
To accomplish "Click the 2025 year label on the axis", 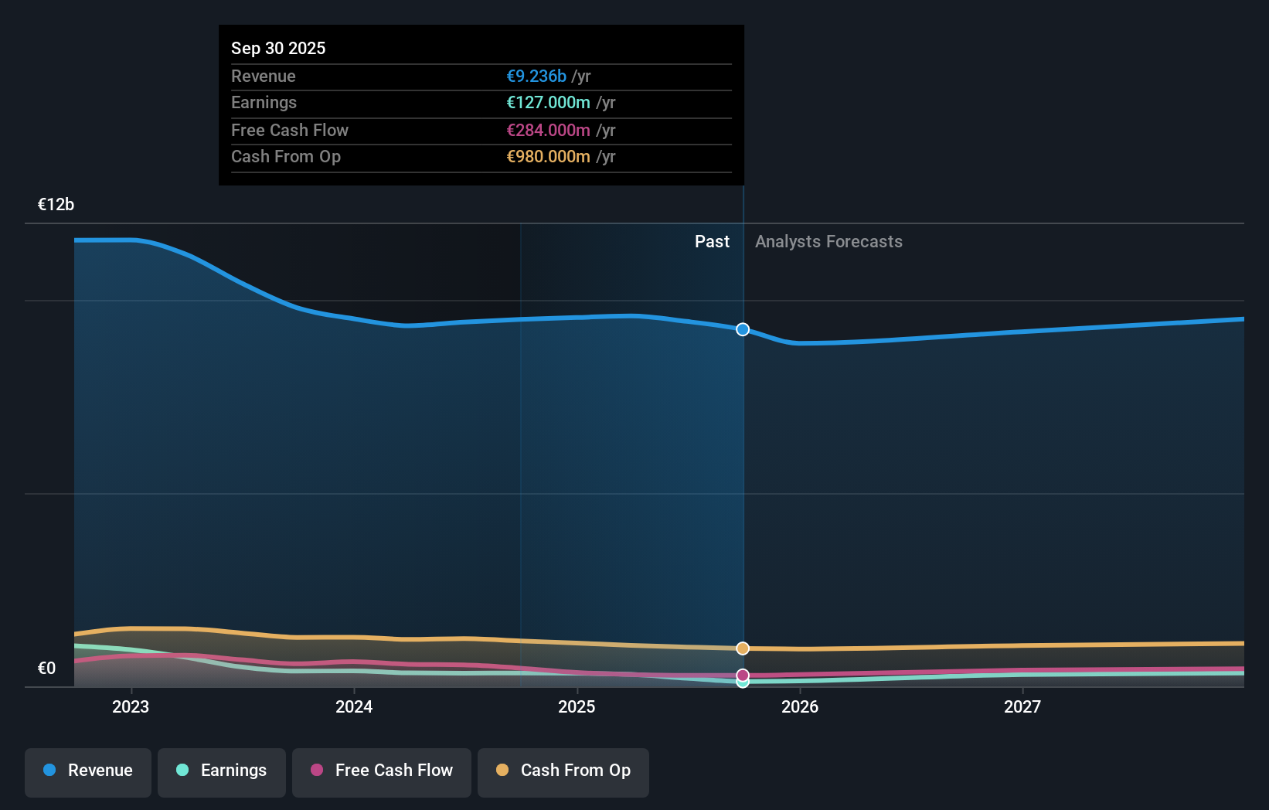I will [577, 706].
